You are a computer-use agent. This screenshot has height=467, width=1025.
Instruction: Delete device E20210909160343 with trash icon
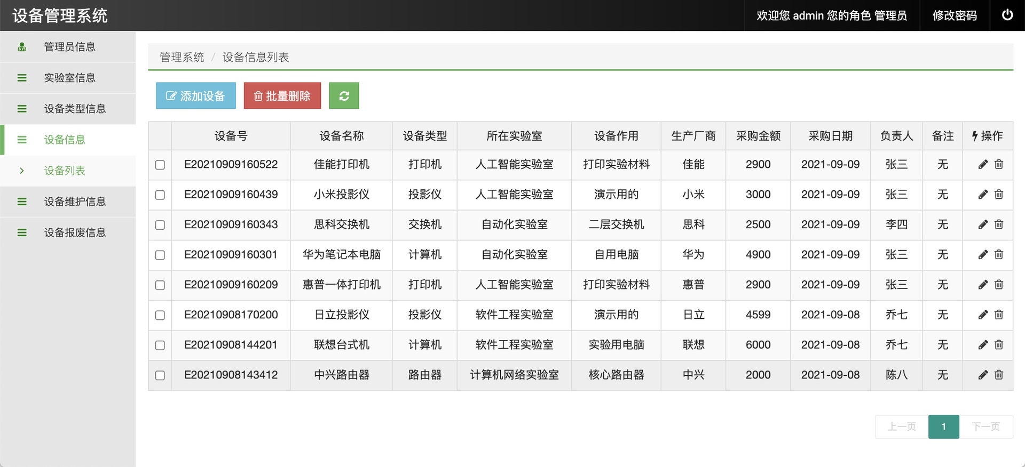[x=999, y=224]
